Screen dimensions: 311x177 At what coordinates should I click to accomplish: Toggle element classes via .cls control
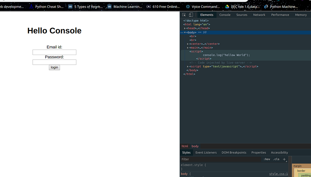point(276,159)
